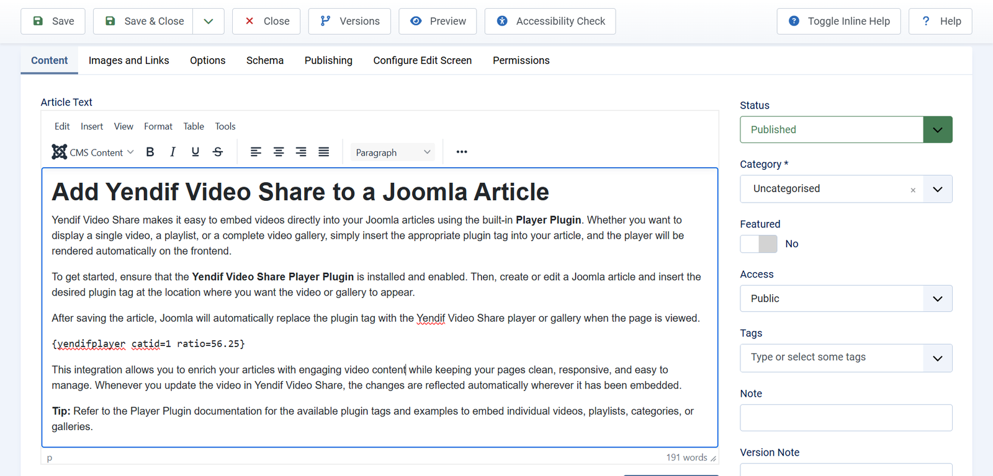Screen dimensions: 993x476
Task: Open the editor Table menu
Action: (x=194, y=126)
